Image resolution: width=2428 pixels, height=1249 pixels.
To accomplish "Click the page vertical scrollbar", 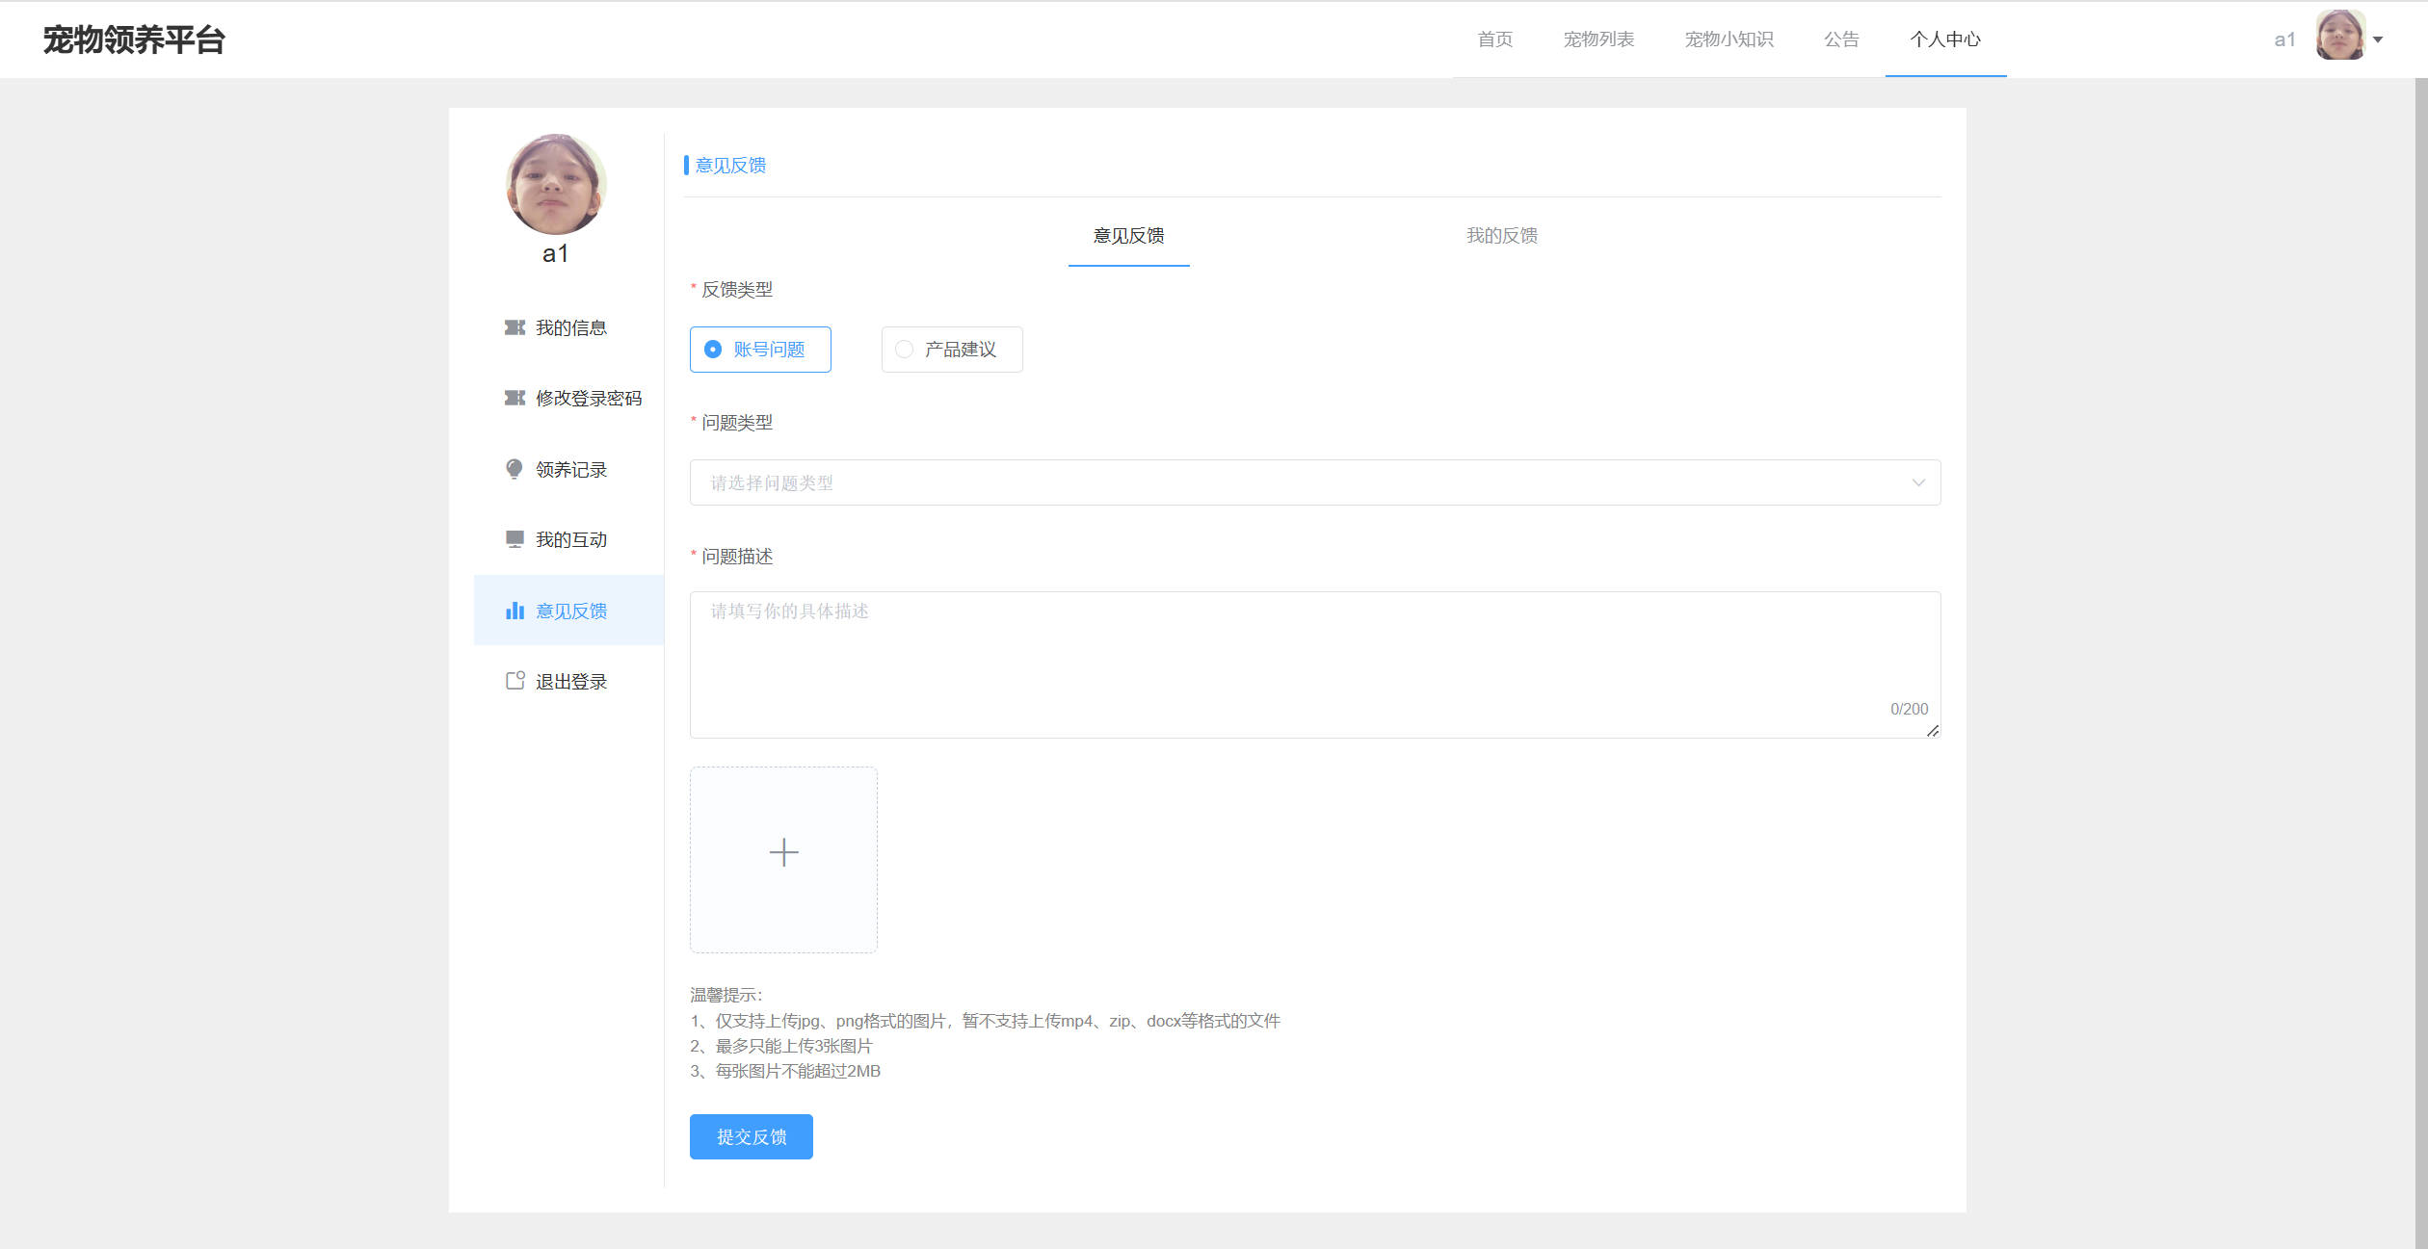I will [x=2420, y=664].
